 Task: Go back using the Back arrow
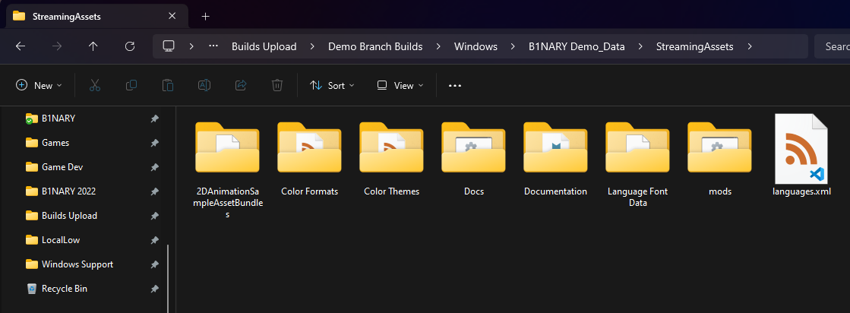pyautogui.click(x=21, y=46)
